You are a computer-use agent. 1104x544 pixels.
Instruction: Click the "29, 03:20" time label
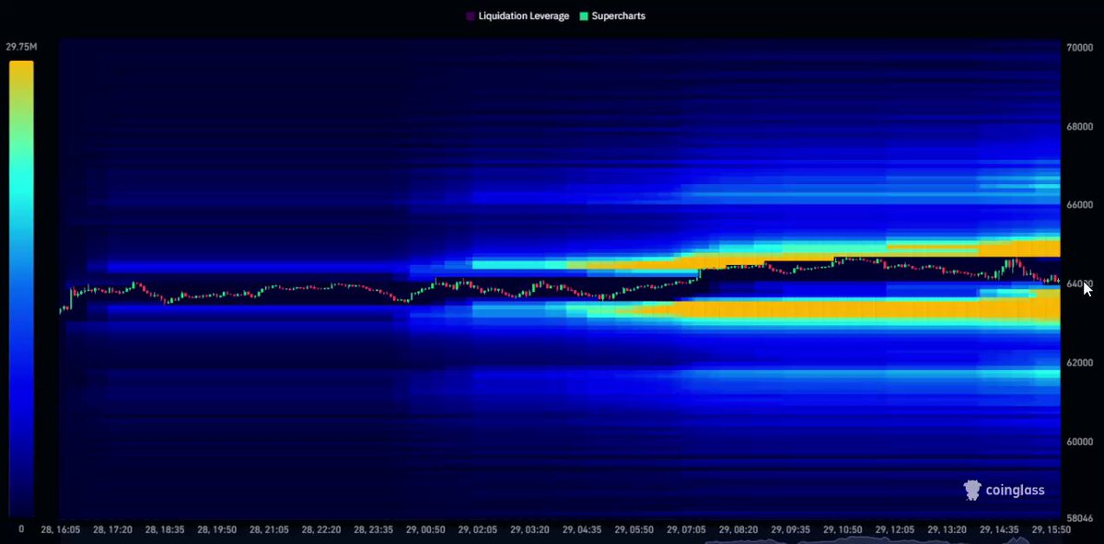tap(530, 529)
